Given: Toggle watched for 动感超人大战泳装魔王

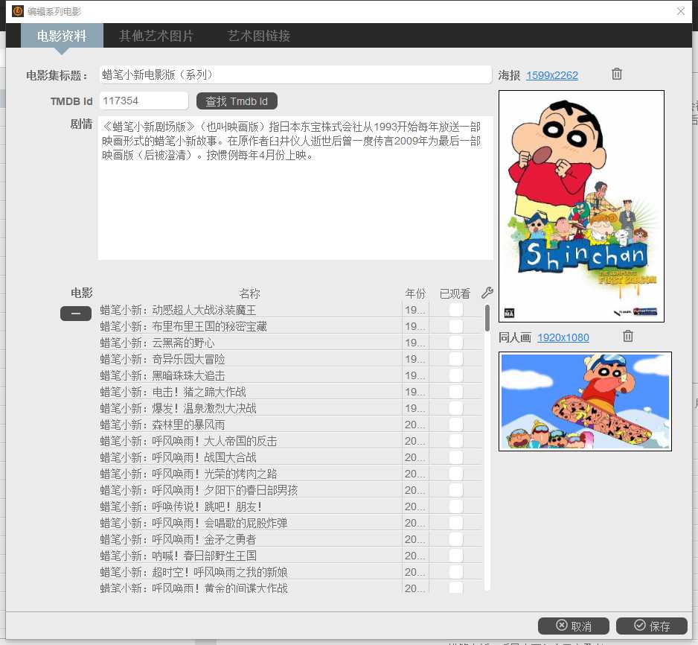Looking at the screenshot, I should 456,310.
